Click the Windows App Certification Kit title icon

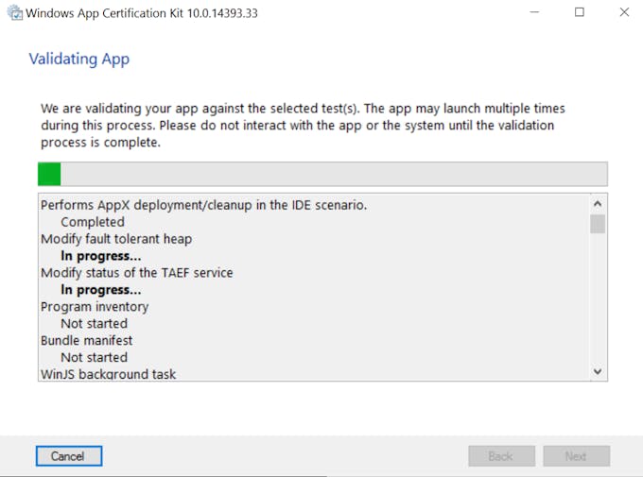coord(15,12)
